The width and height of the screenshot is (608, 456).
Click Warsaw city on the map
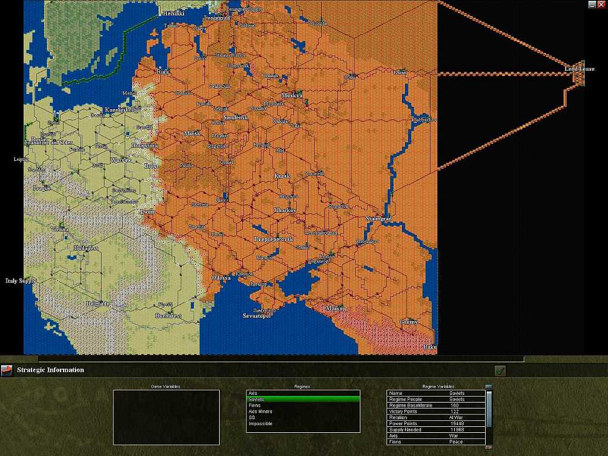pos(121,160)
